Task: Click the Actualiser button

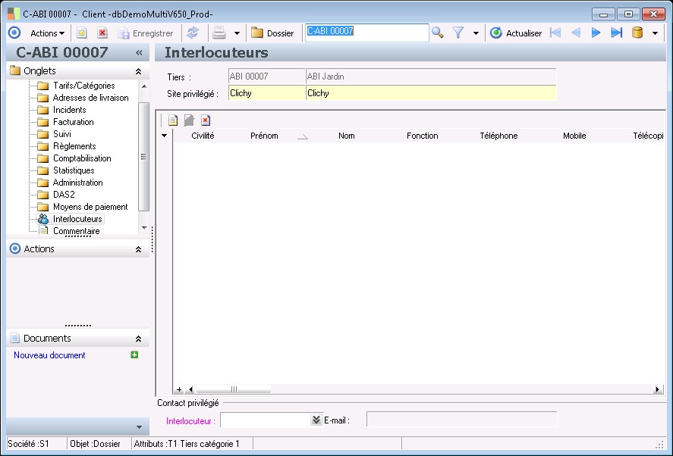Action: 517,33
